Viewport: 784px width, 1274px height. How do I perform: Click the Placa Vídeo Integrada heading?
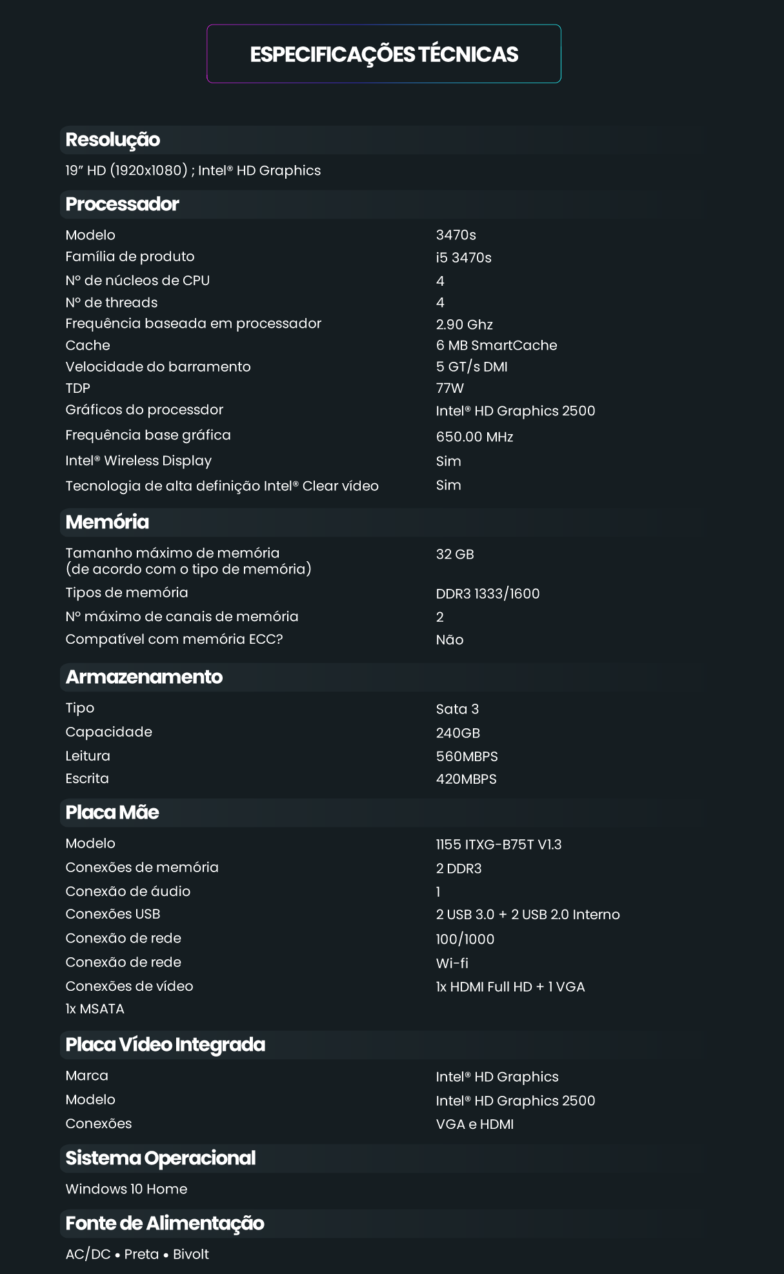click(165, 1044)
